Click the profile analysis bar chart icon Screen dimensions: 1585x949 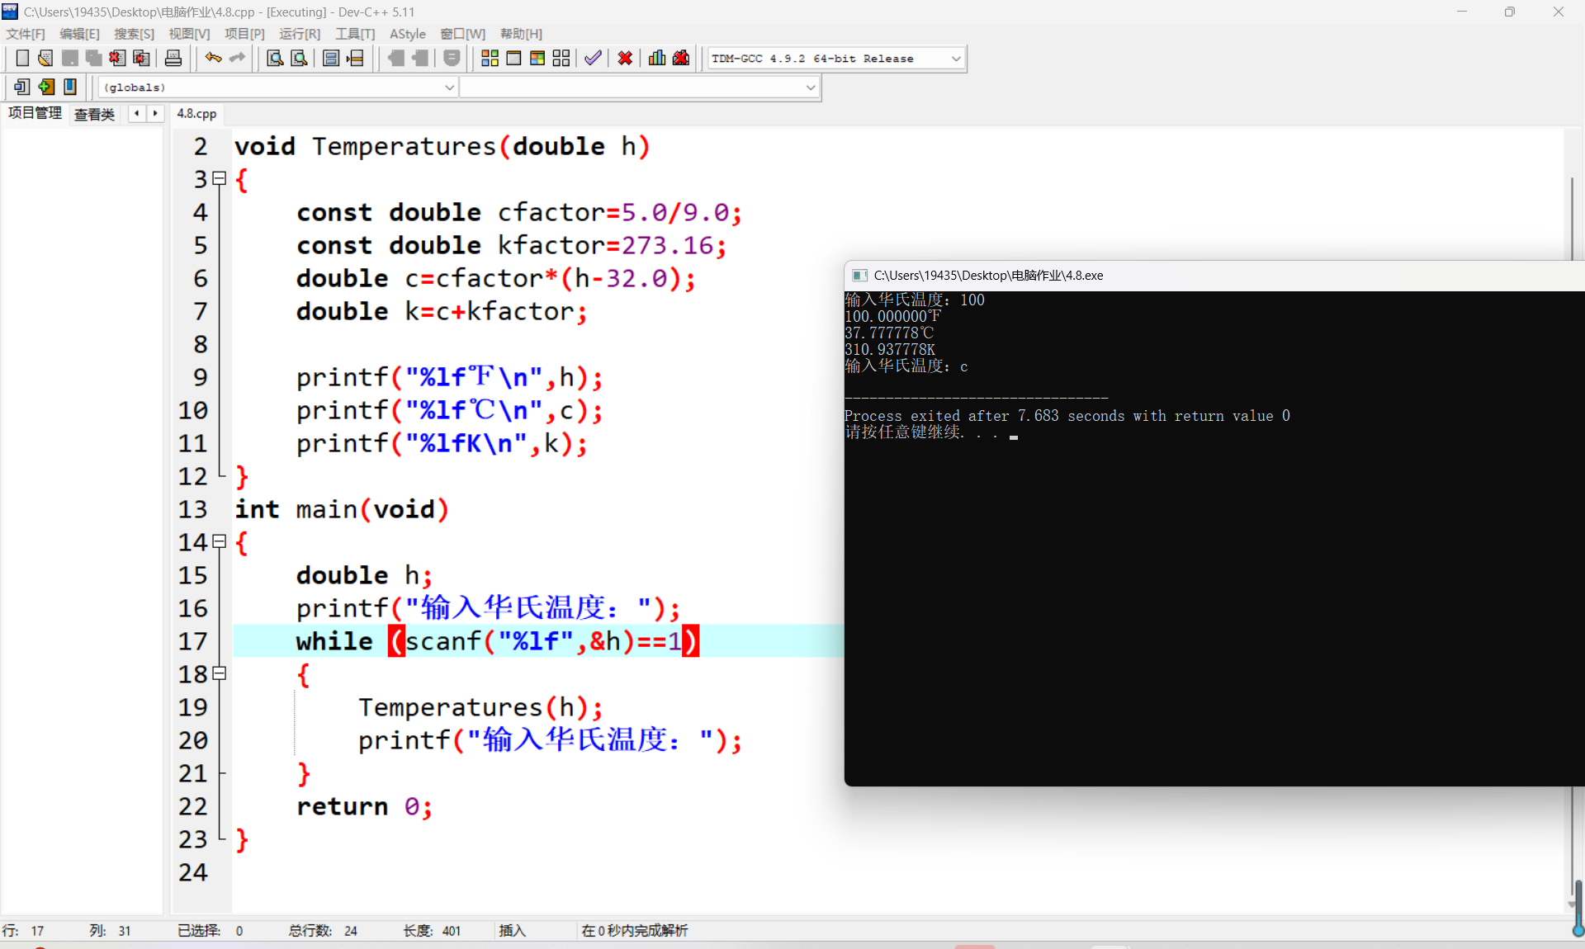click(657, 58)
